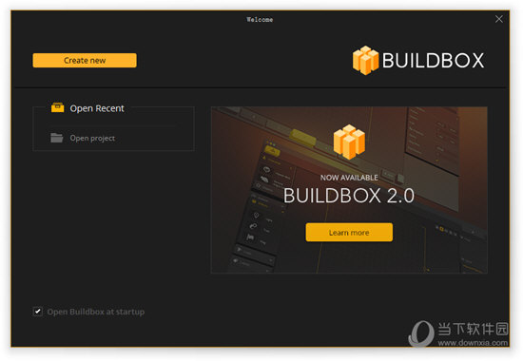Screen dimensions: 523x361
Task: Click the Open project folder icon
Action: coord(57,138)
